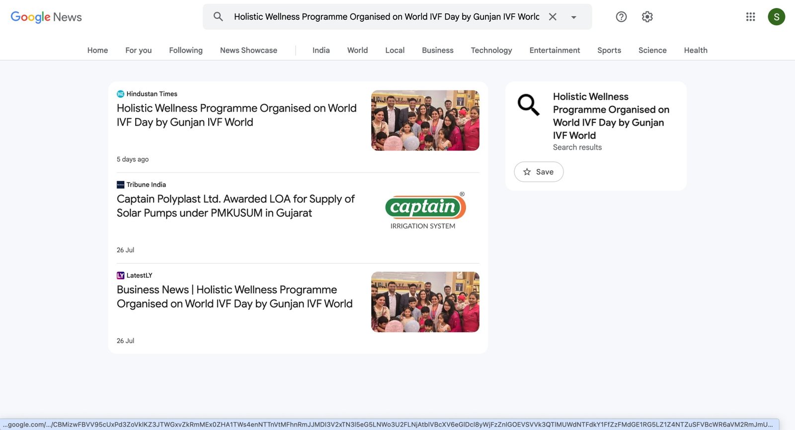Viewport: 795px width, 430px height.
Task: Open the For you tab
Action: pos(139,50)
